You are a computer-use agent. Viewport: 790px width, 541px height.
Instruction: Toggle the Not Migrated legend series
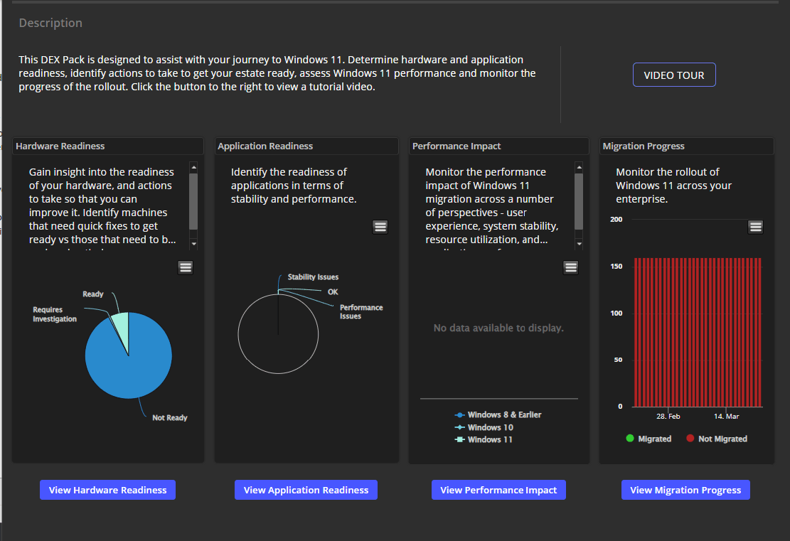(716, 439)
